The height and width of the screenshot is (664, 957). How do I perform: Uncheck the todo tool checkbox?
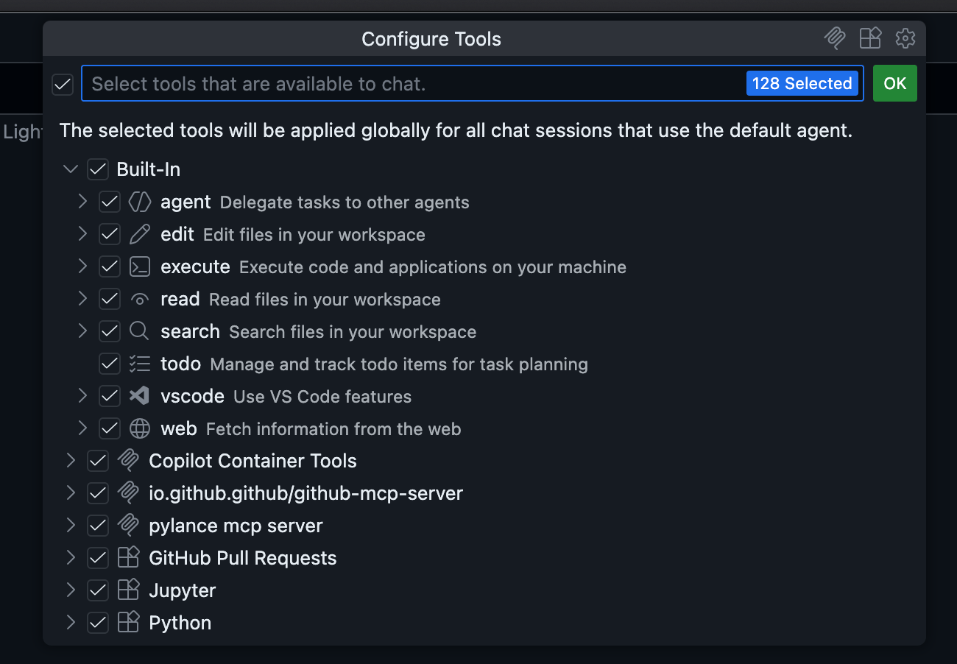click(109, 364)
